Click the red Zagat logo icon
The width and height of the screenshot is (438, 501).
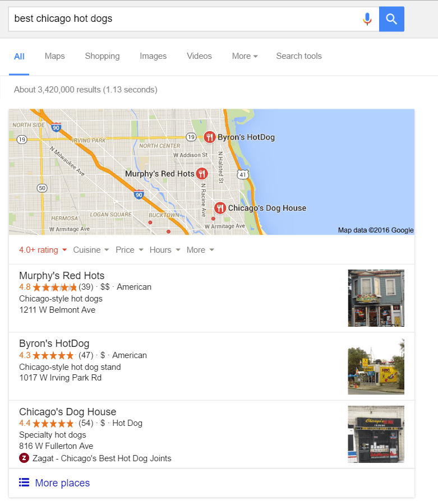coord(24,458)
